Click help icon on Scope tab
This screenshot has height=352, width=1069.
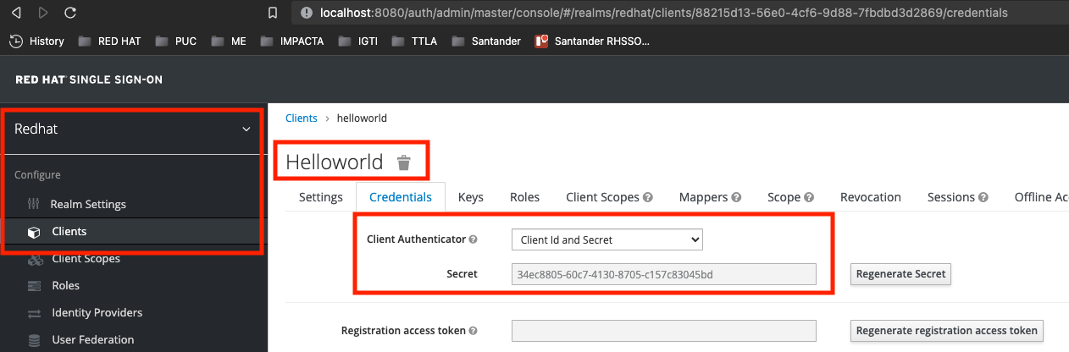coord(809,197)
